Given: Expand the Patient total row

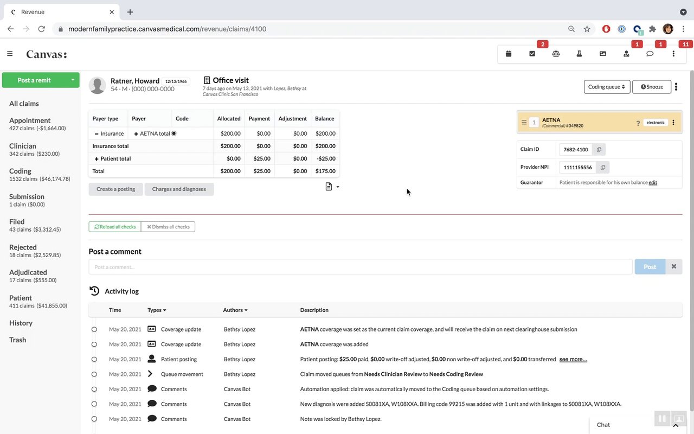Looking at the screenshot, I should click(97, 159).
